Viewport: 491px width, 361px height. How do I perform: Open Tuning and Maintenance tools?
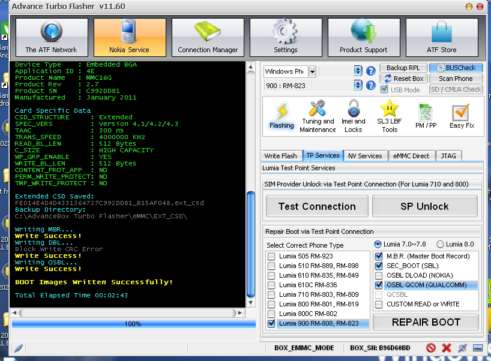pyautogui.click(x=318, y=116)
